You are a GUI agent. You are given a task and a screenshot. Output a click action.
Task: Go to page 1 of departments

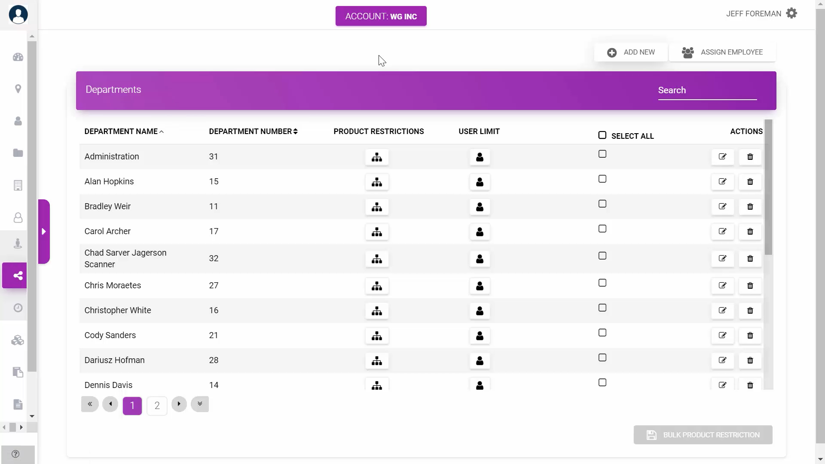[132, 406]
